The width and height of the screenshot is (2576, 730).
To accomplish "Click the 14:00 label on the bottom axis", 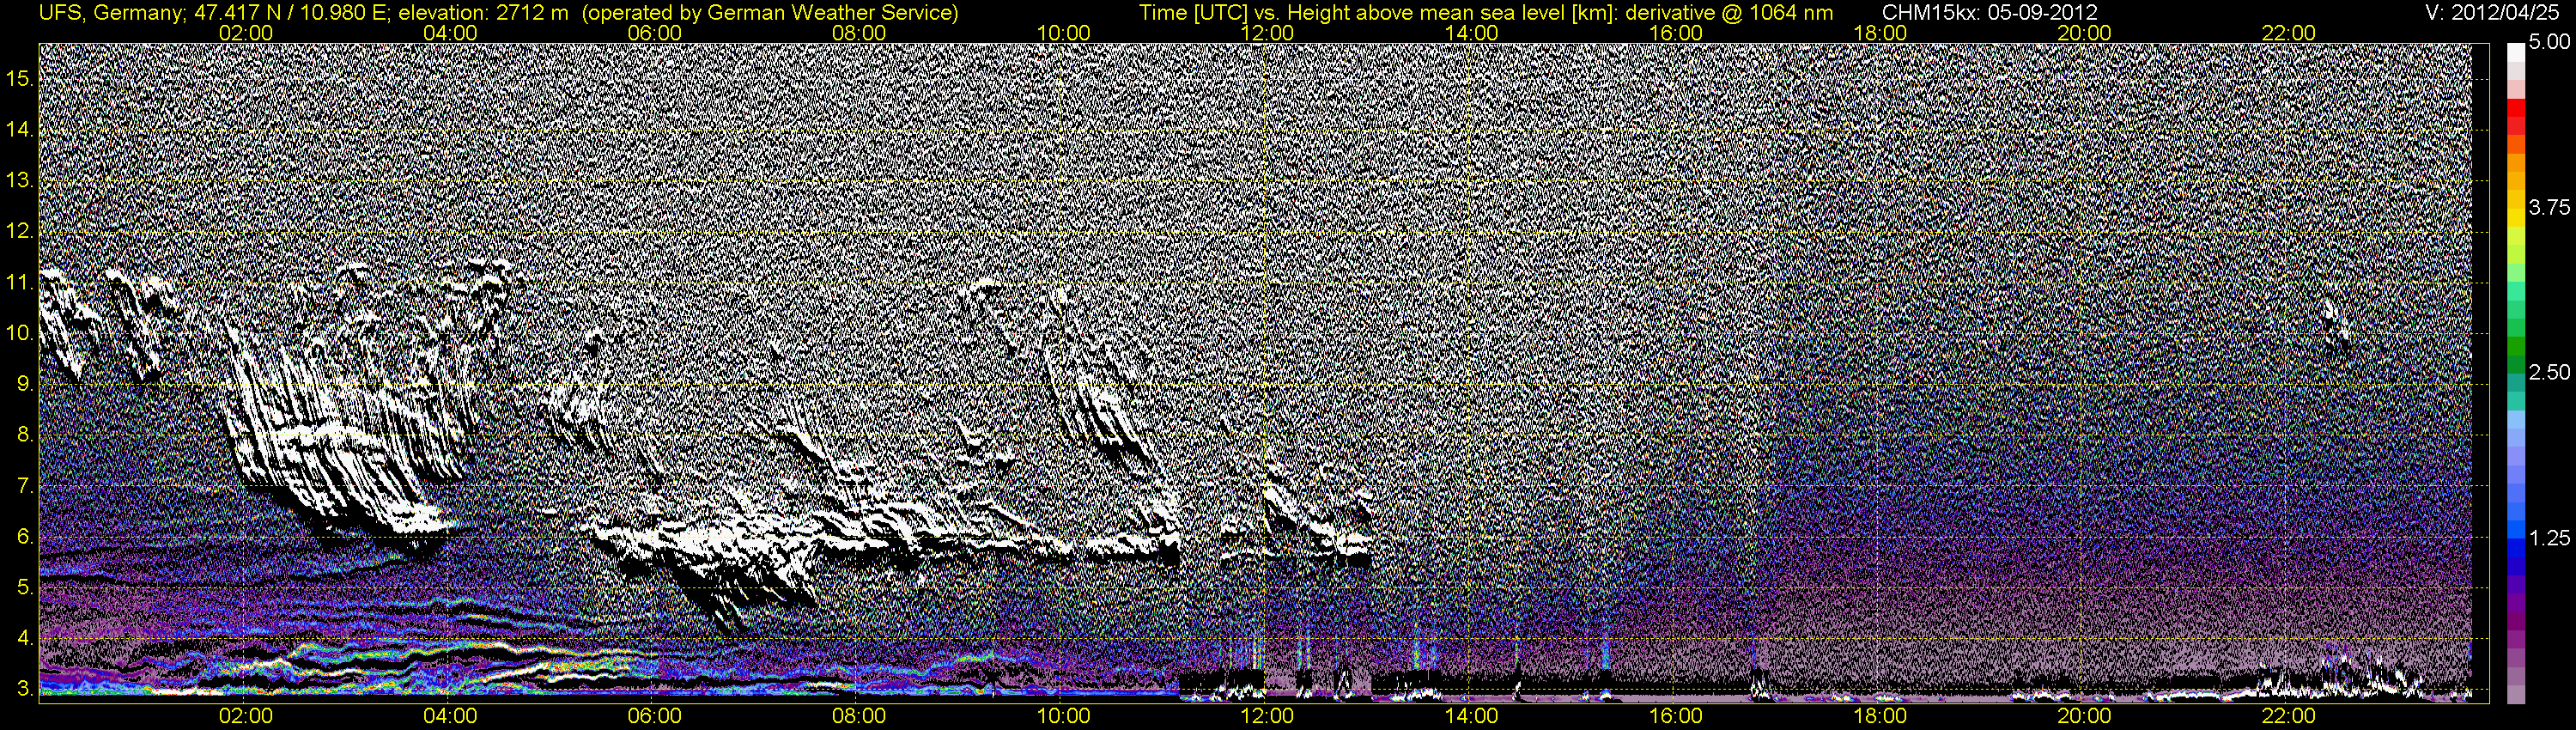I will [x=1472, y=716].
